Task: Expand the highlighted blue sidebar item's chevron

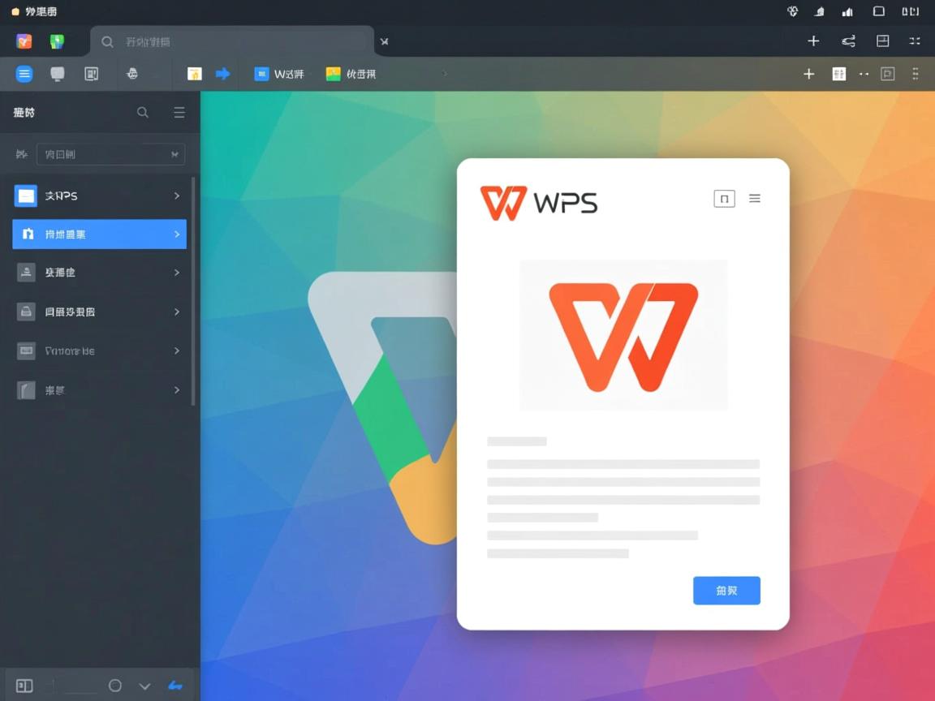Action: point(177,234)
